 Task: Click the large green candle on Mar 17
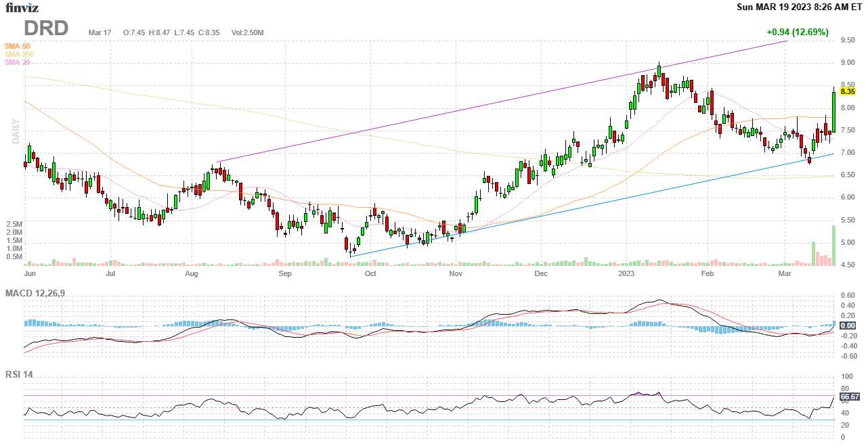[833, 112]
